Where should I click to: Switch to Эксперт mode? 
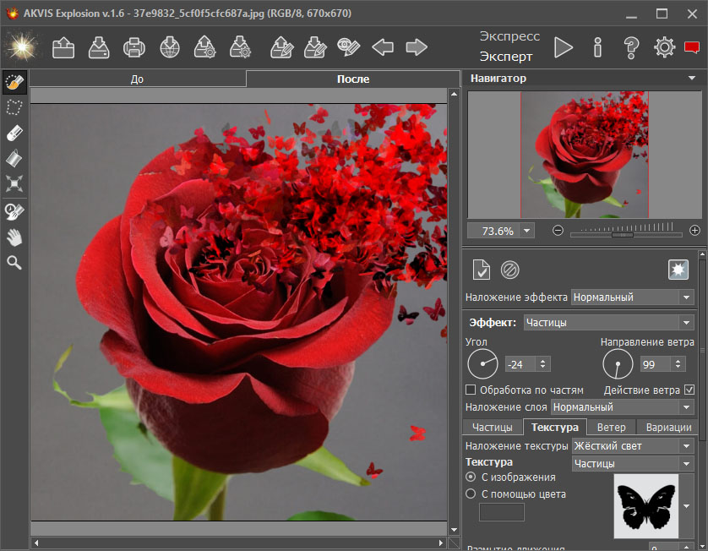(x=506, y=57)
